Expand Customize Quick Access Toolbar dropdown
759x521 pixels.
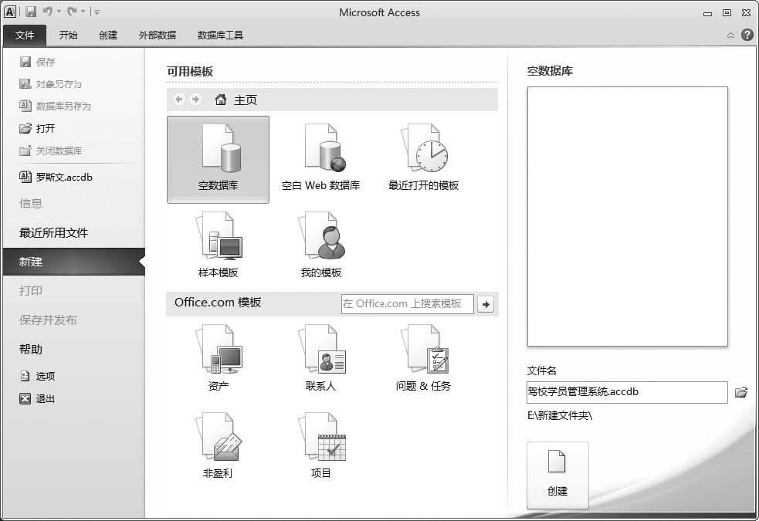pyautogui.click(x=97, y=12)
